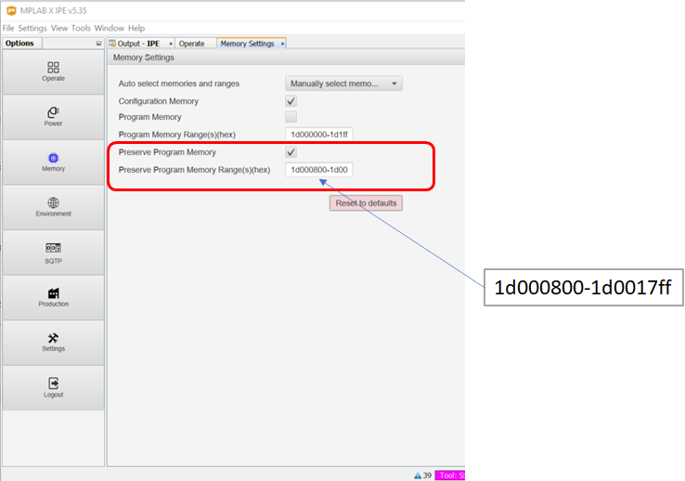Open the Settings wrench icon panel
This screenshot has width=685, height=481.
click(53, 338)
